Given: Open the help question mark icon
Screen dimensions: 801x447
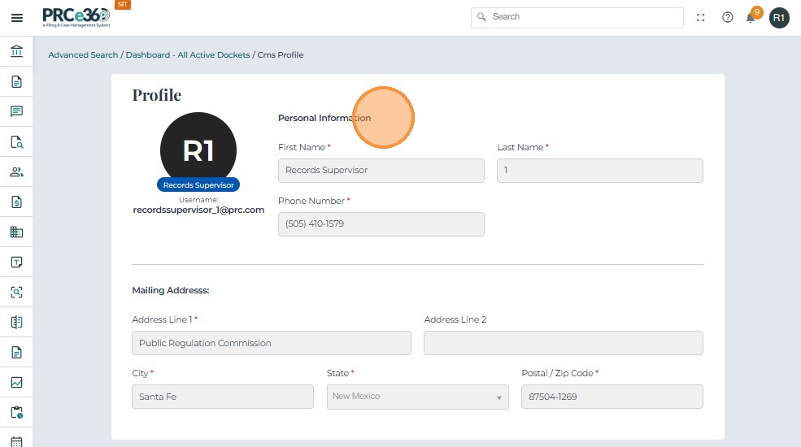Looking at the screenshot, I should 728,17.
